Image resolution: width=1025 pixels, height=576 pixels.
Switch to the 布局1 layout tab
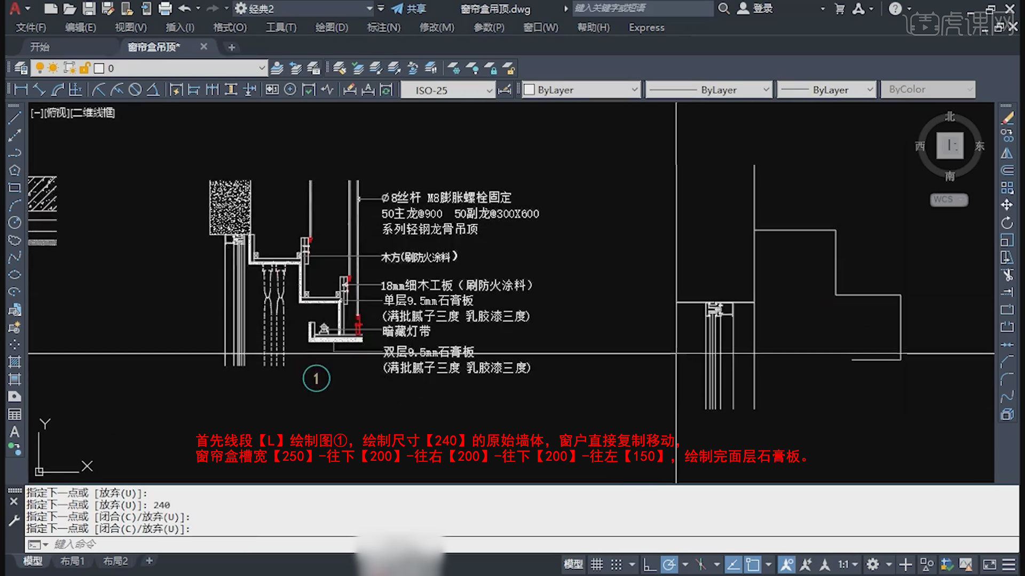click(72, 561)
